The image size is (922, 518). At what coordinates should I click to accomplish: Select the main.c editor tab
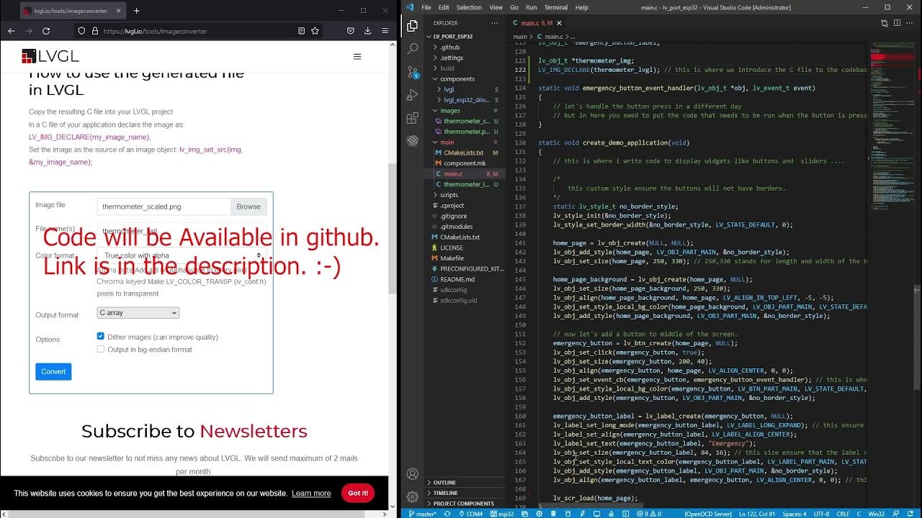point(536,23)
